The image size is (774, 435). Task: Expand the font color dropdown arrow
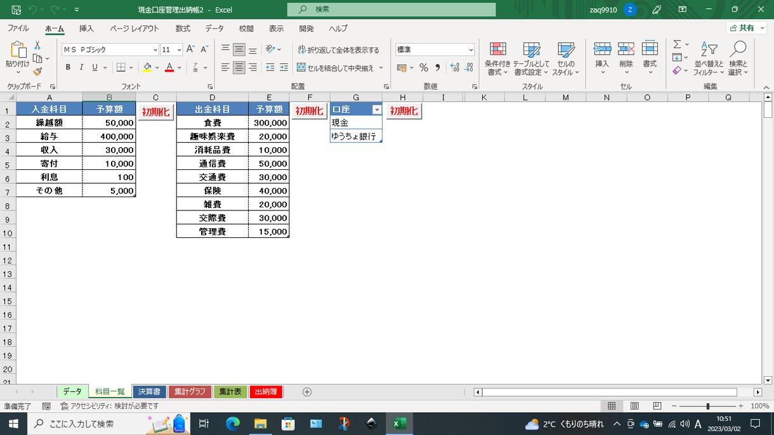(x=179, y=67)
